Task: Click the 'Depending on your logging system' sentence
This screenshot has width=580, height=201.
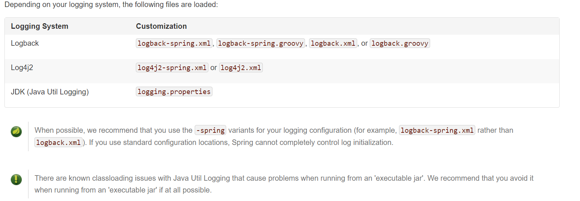Action: [x=111, y=6]
